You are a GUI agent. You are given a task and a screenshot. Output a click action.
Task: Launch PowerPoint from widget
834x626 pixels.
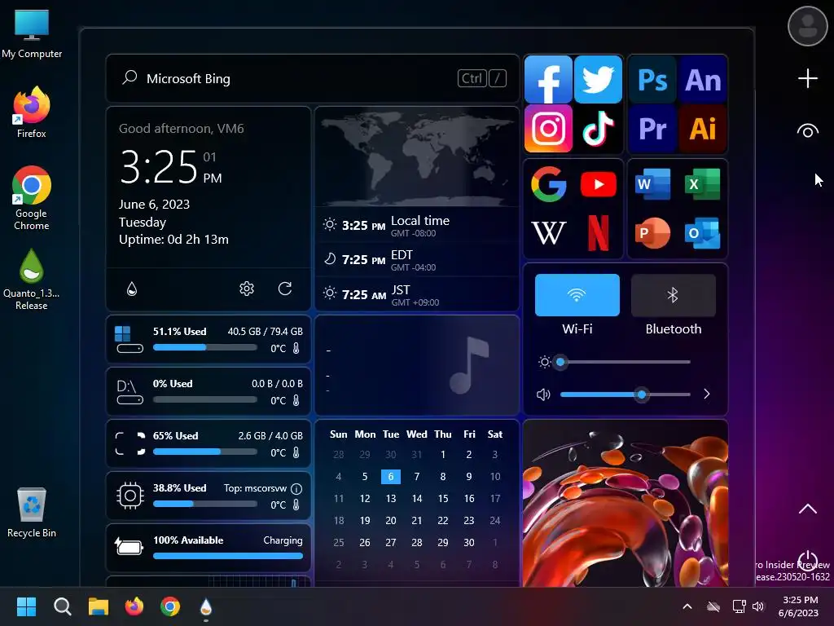(652, 232)
